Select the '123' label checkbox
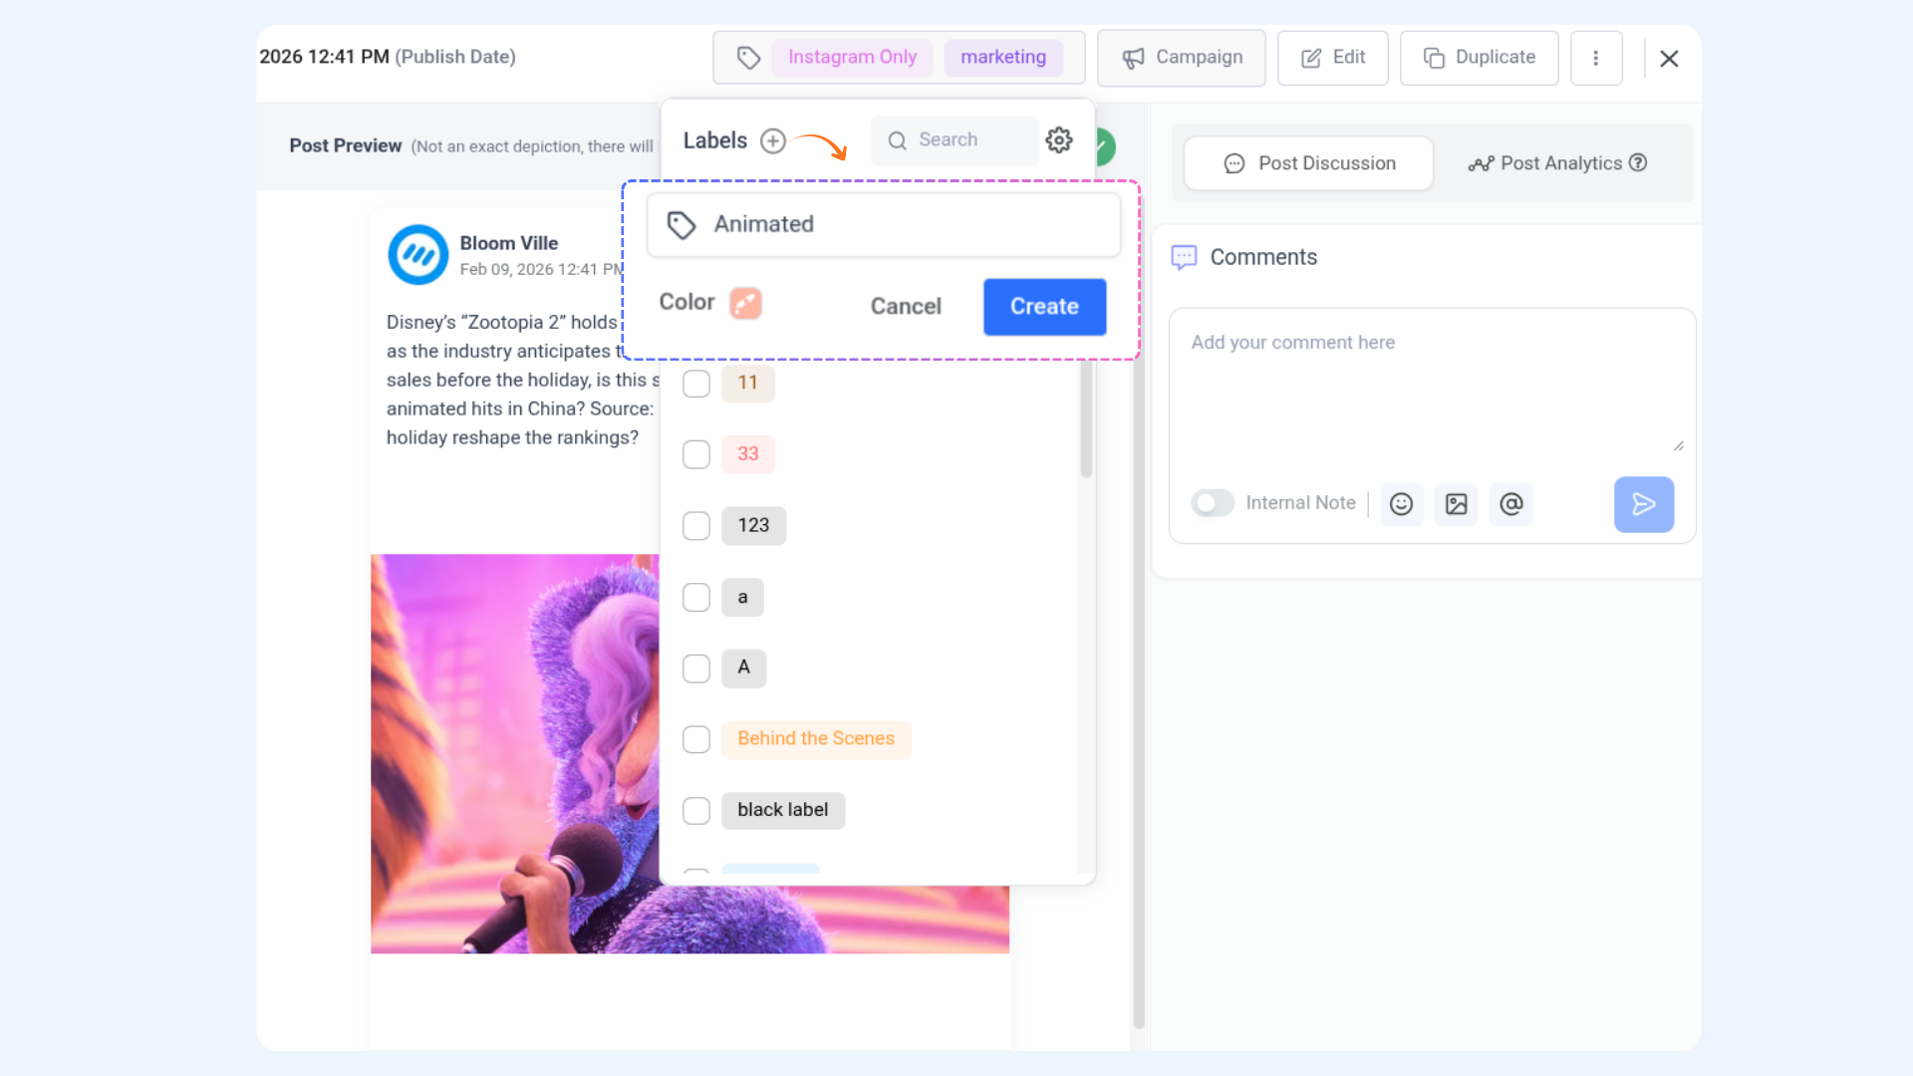 (696, 526)
